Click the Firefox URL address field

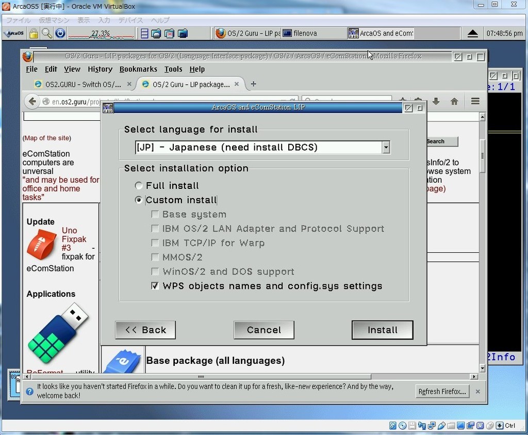[x=169, y=101]
